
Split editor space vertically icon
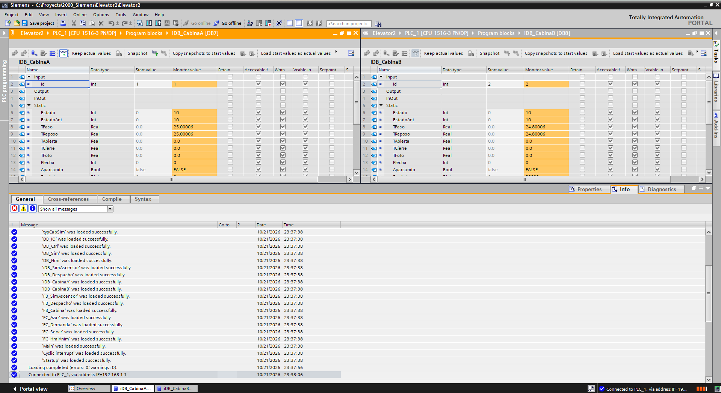coord(299,23)
